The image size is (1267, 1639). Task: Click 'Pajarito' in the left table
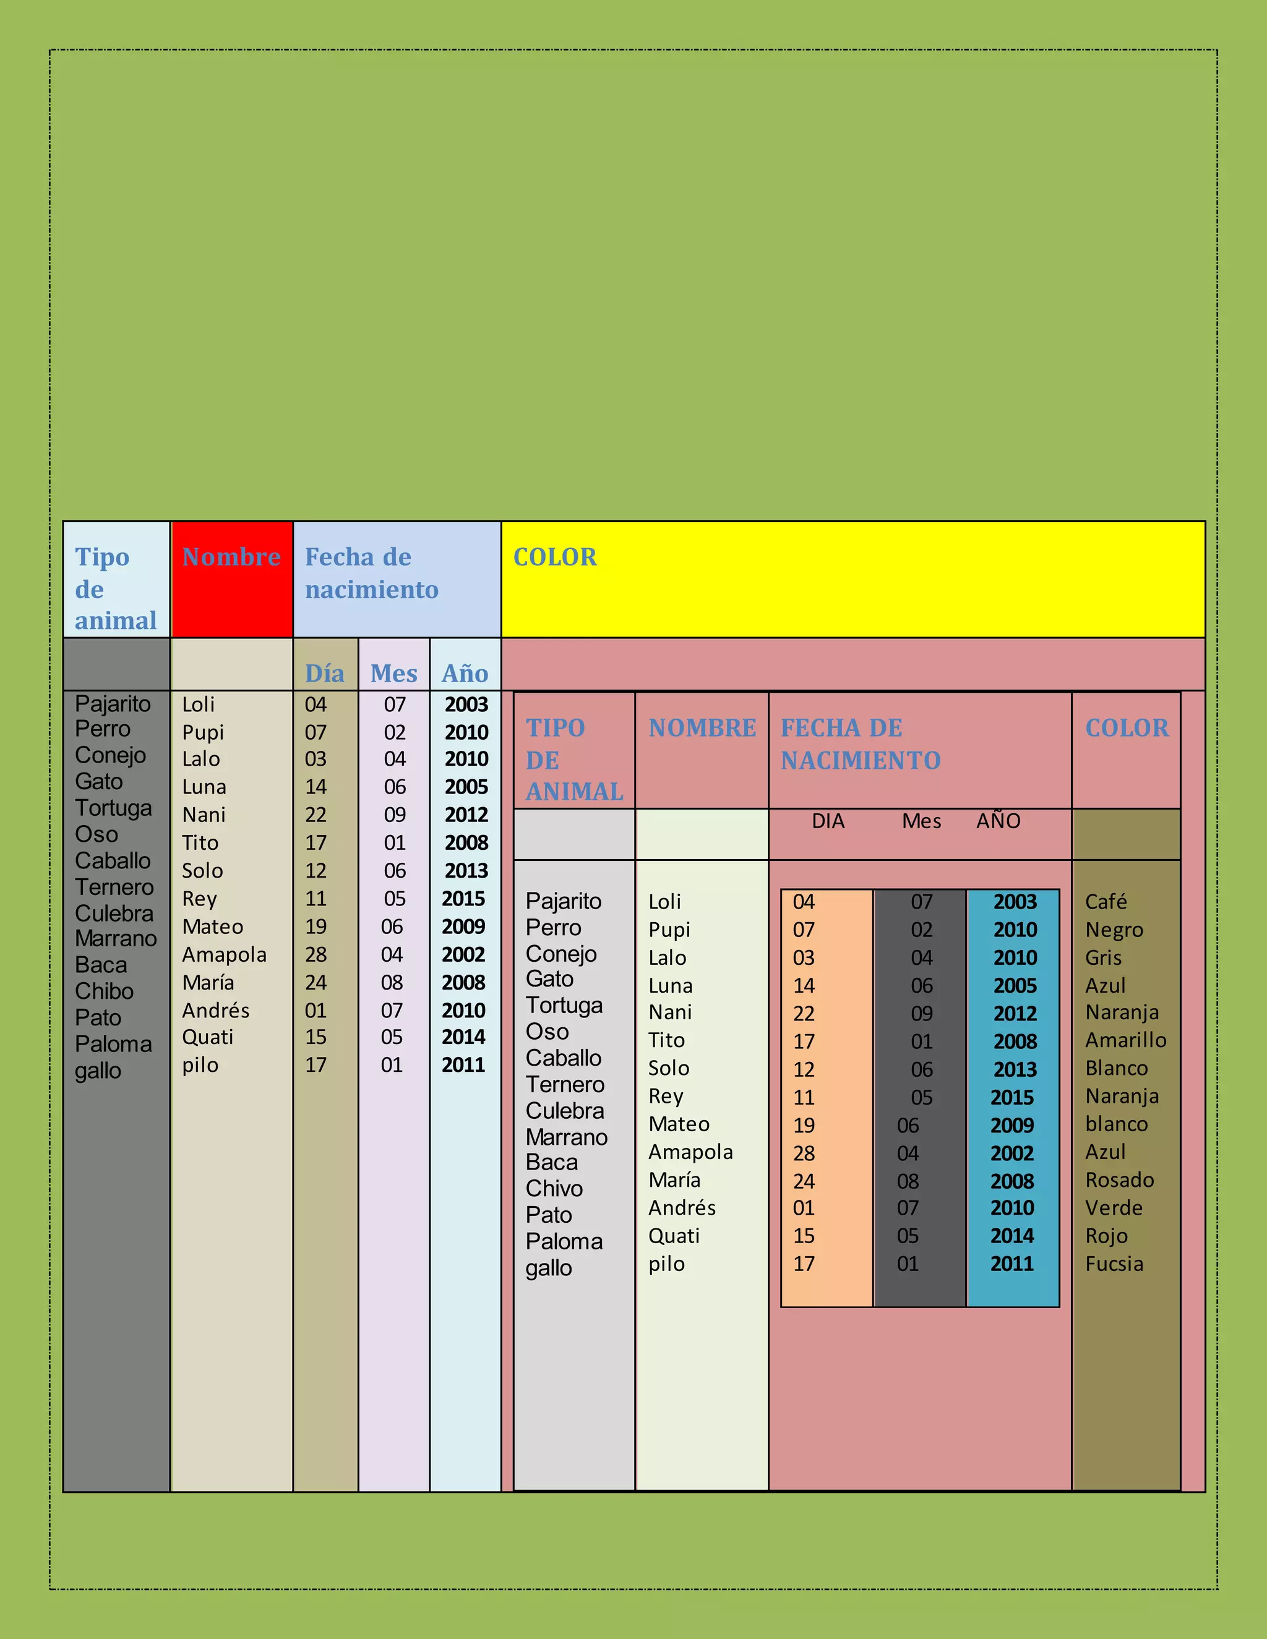click(113, 703)
